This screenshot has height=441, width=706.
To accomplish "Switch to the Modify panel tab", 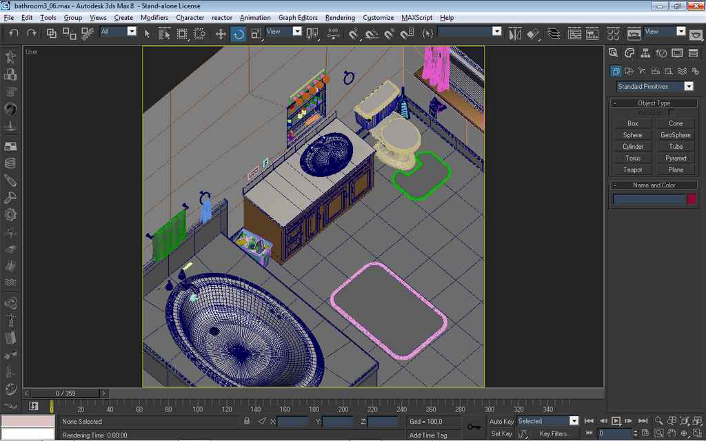I will coord(629,53).
